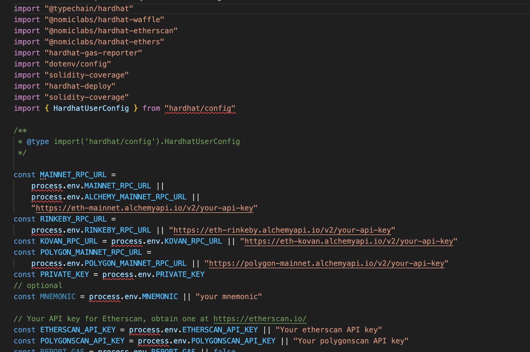Open the eth-kovan alchemyapi URL link

(x=349, y=241)
